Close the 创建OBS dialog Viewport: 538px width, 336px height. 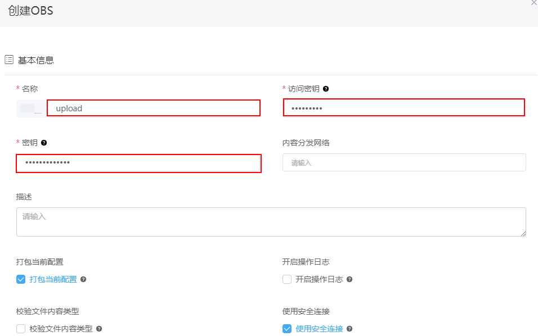click(534, 2)
